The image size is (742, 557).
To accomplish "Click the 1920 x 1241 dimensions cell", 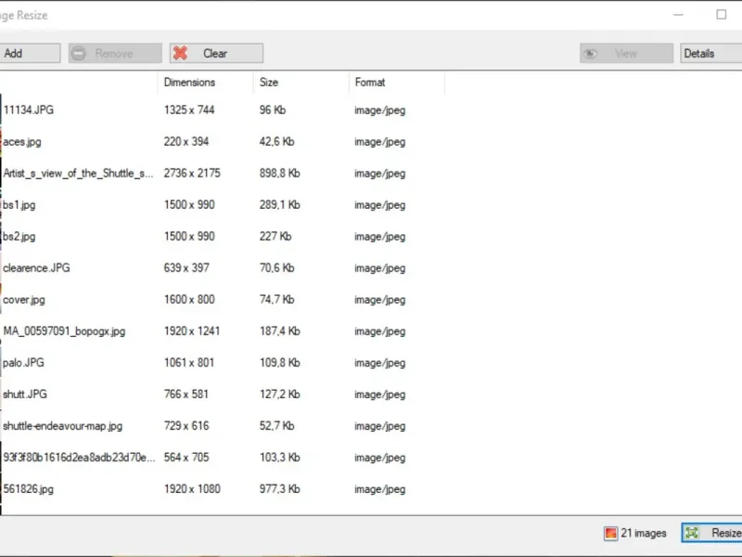I will [192, 331].
